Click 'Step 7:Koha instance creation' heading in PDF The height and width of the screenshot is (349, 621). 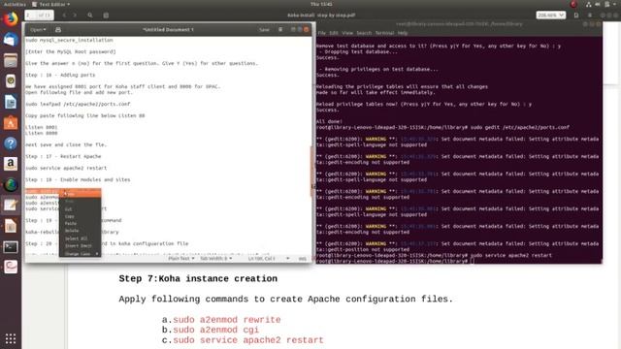(198, 278)
